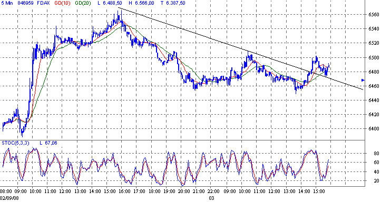
Task: Click the "03" day label on the time axis
Action: [x=211, y=198]
